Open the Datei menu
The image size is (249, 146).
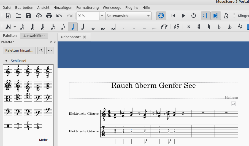tap(7, 8)
